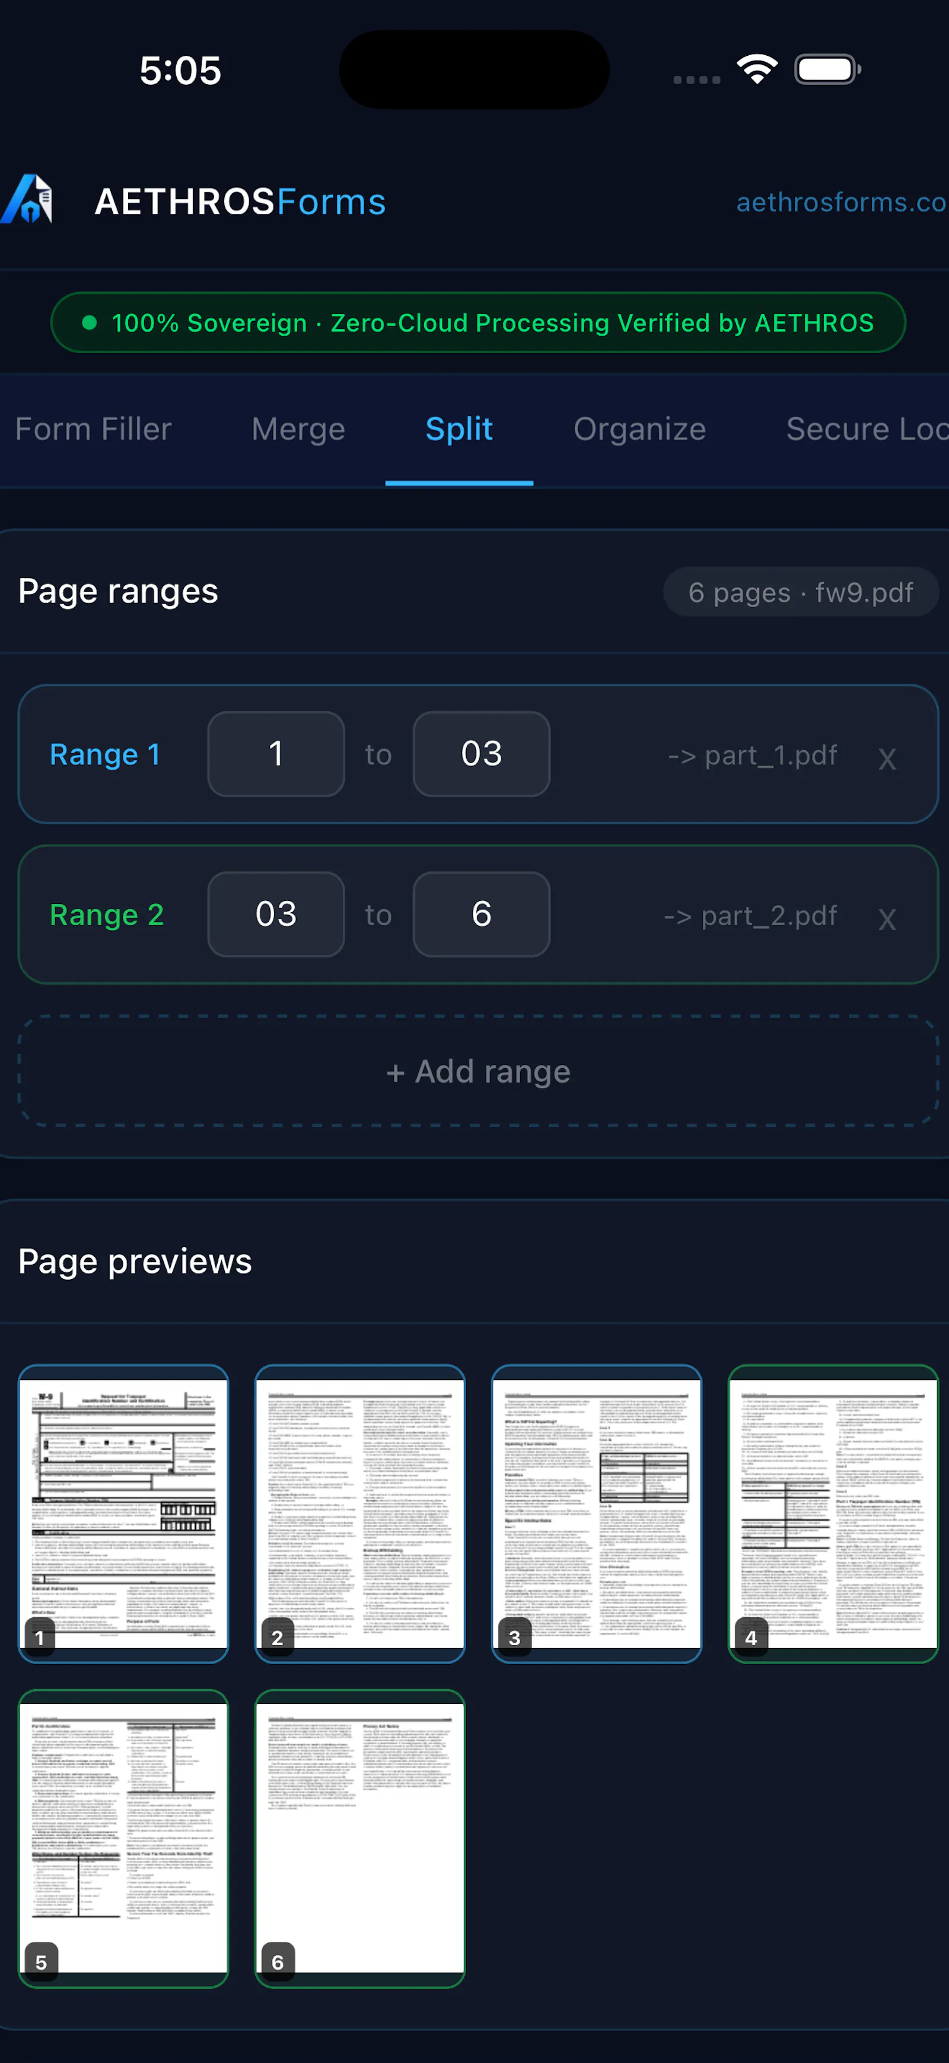Viewport: 949px width, 2063px height.
Task: Select page 3 preview thumbnail
Action: (597, 1513)
